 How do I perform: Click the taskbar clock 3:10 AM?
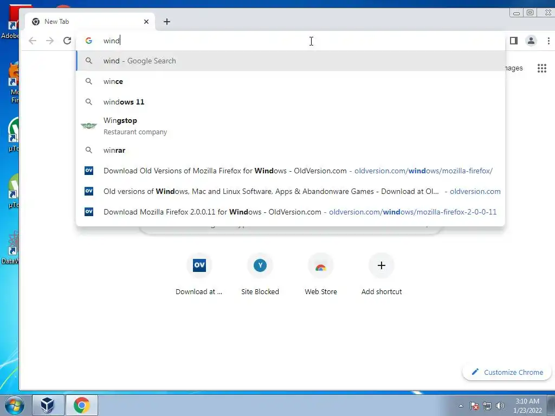click(527, 406)
